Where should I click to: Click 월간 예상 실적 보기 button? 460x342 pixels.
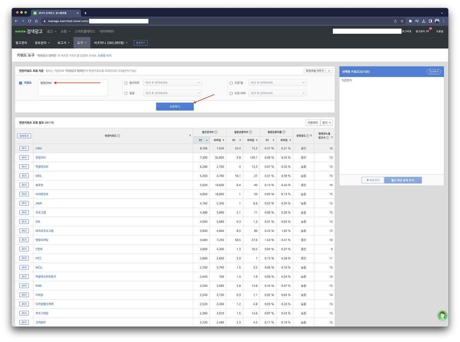(x=403, y=180)
